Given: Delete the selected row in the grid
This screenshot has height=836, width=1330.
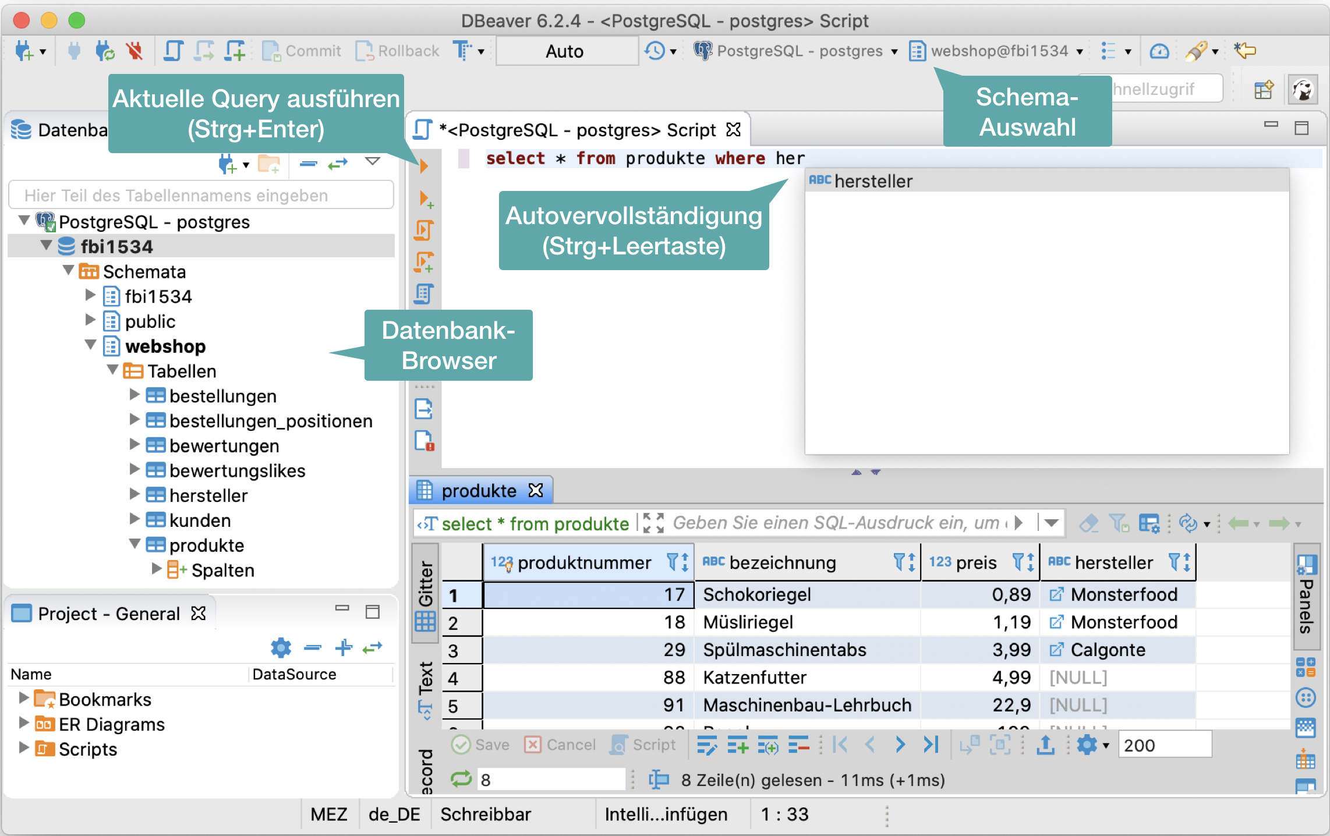Looking at the screenshot, I should click(798, 745).
